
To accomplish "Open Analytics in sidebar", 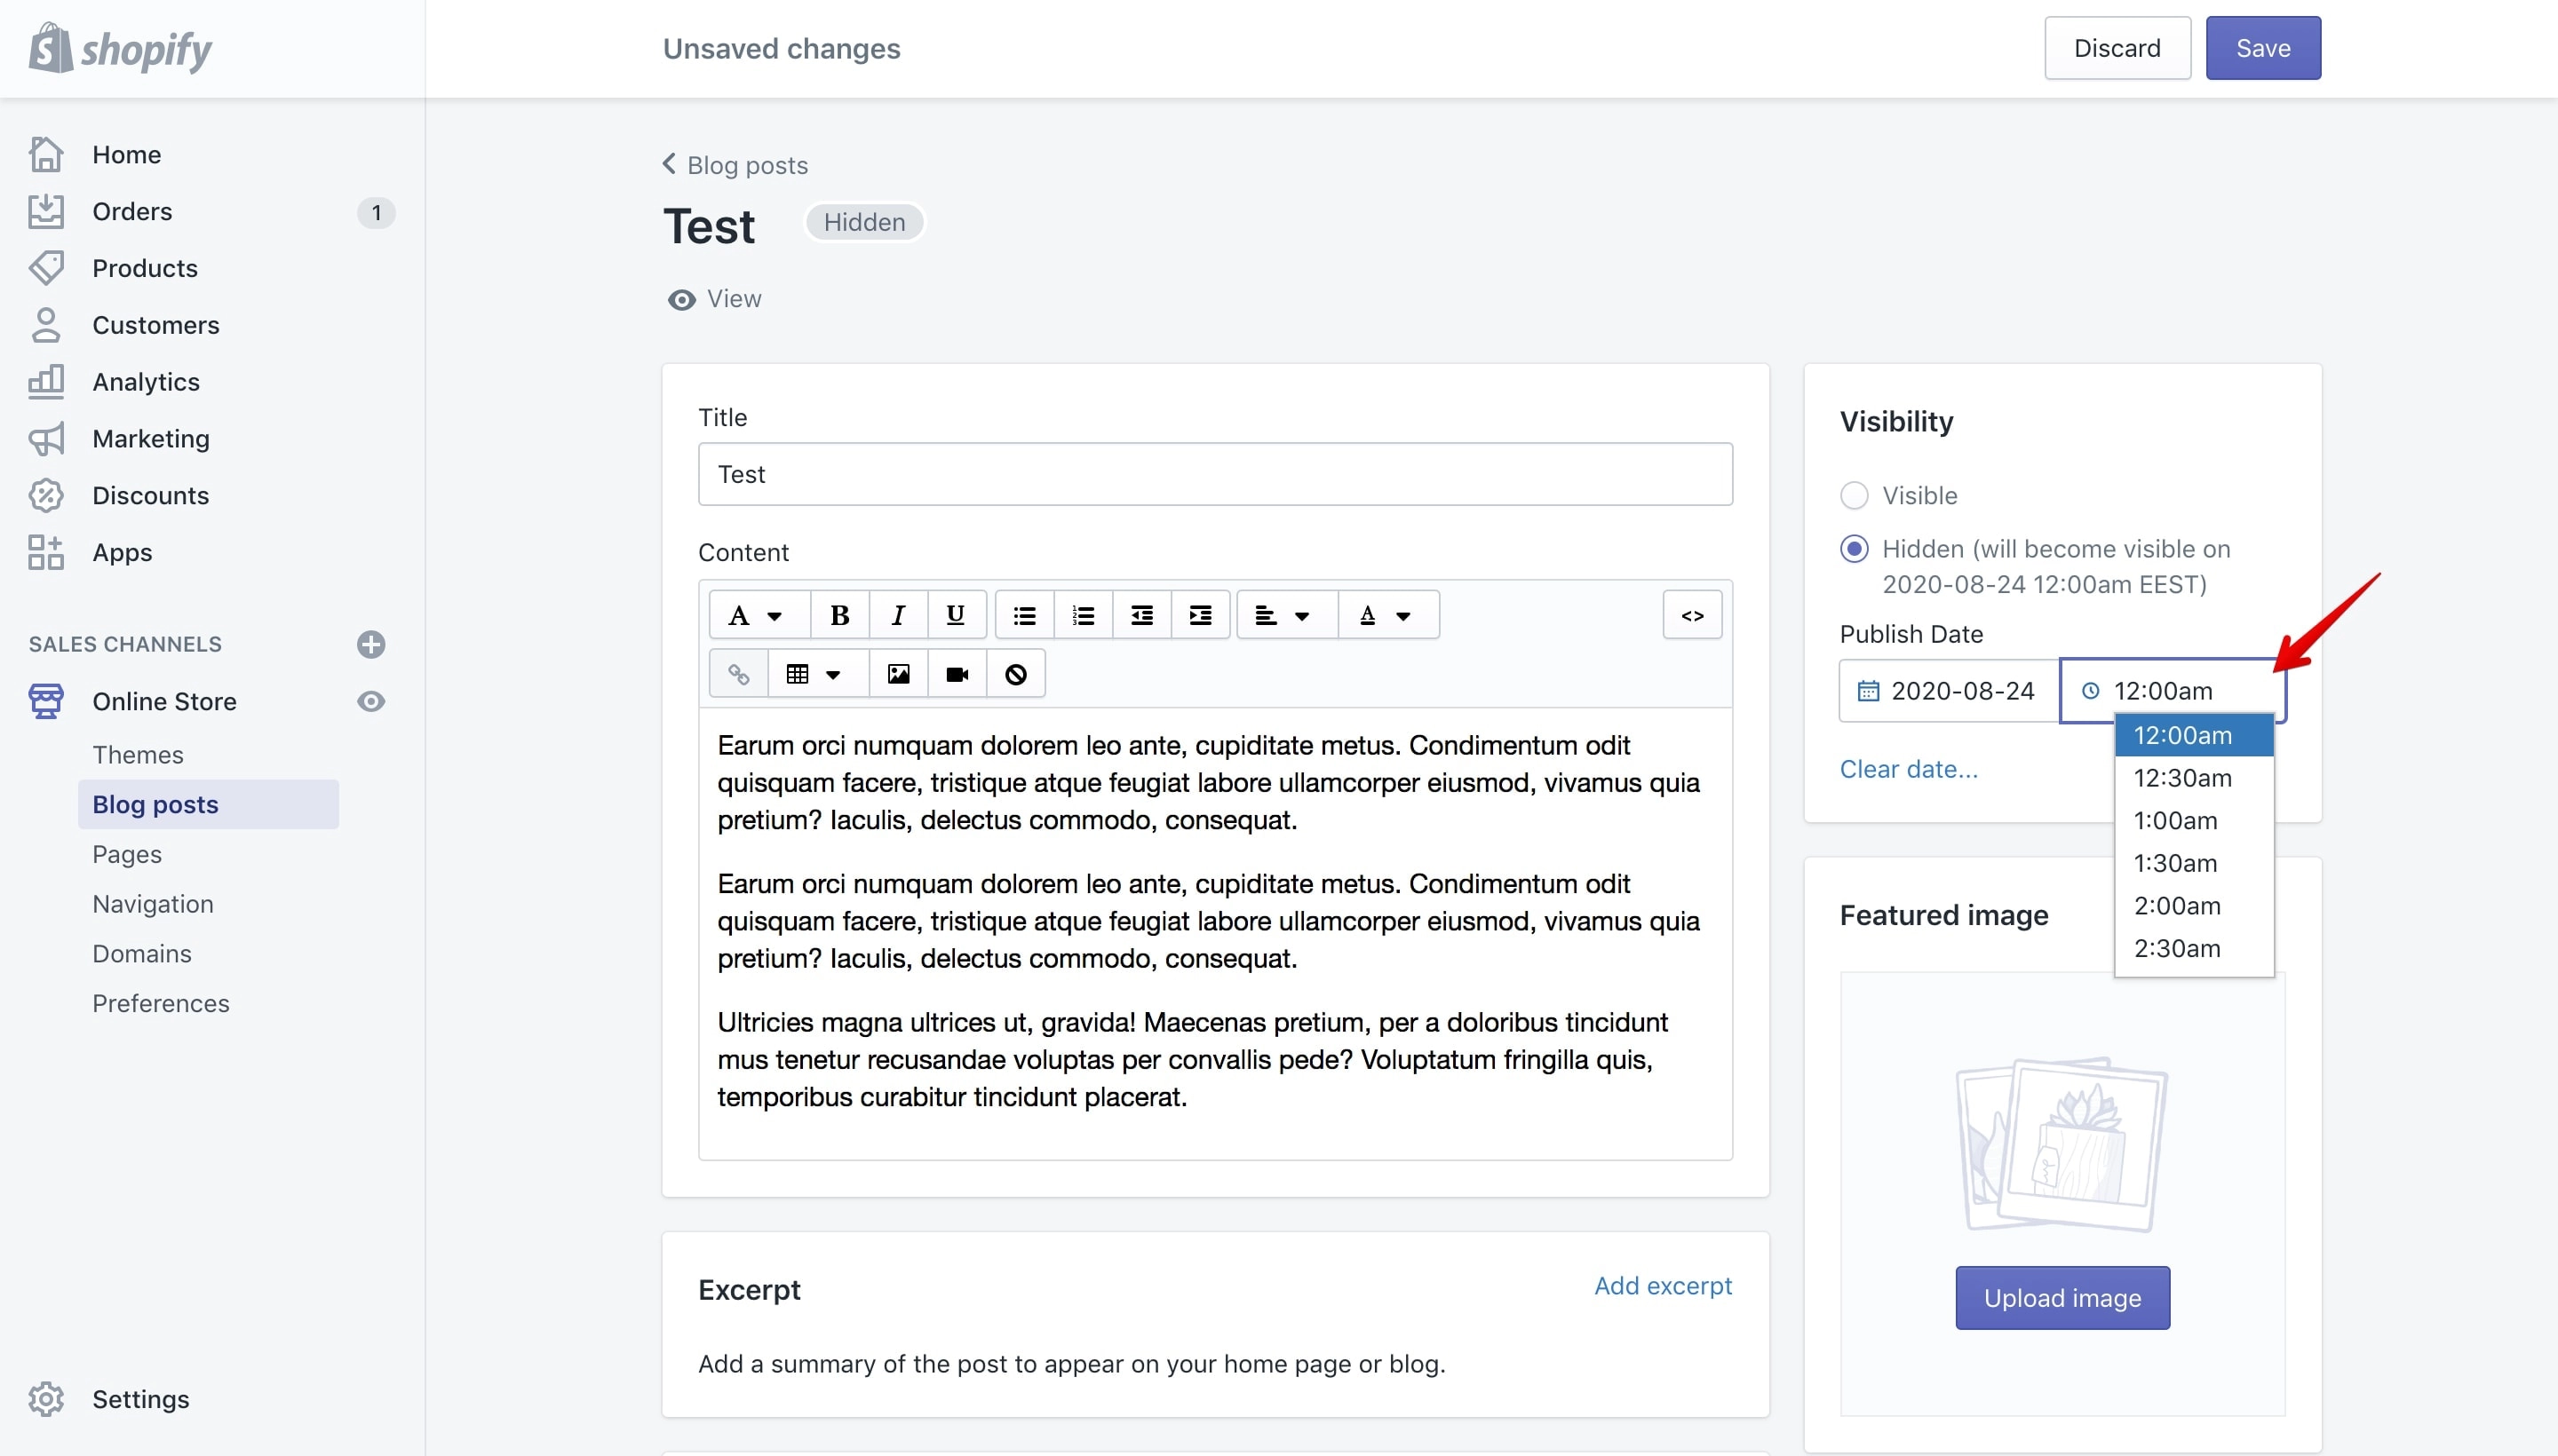I will [146, 382].
